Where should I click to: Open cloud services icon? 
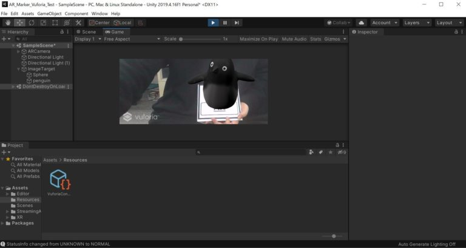coord(361,23)
